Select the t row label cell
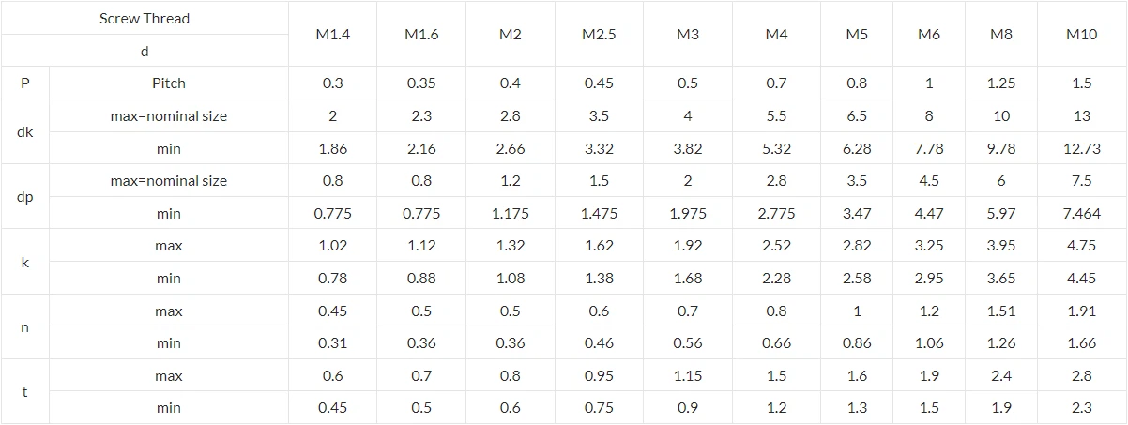The width and height of the screenshot is (1128, 425). click(x=25, y=392)
